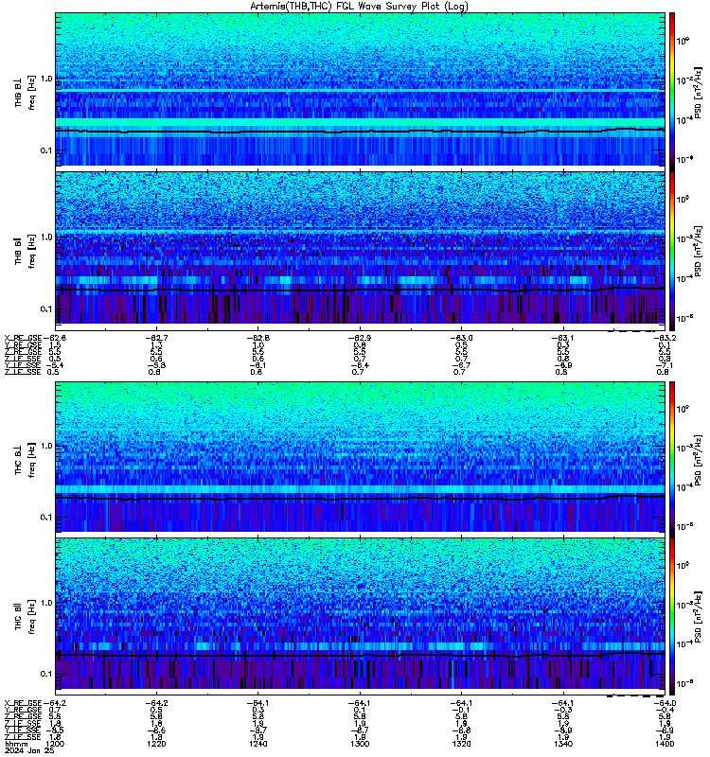Click the THC B-perpendicular spectrogram panel

click(x=361, y=457)
